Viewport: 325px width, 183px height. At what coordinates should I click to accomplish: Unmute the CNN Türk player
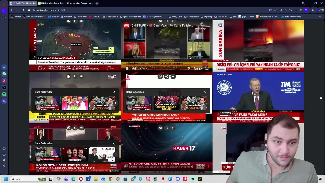click(134, 68)
